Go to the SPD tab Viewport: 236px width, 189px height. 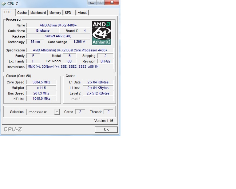68,13
